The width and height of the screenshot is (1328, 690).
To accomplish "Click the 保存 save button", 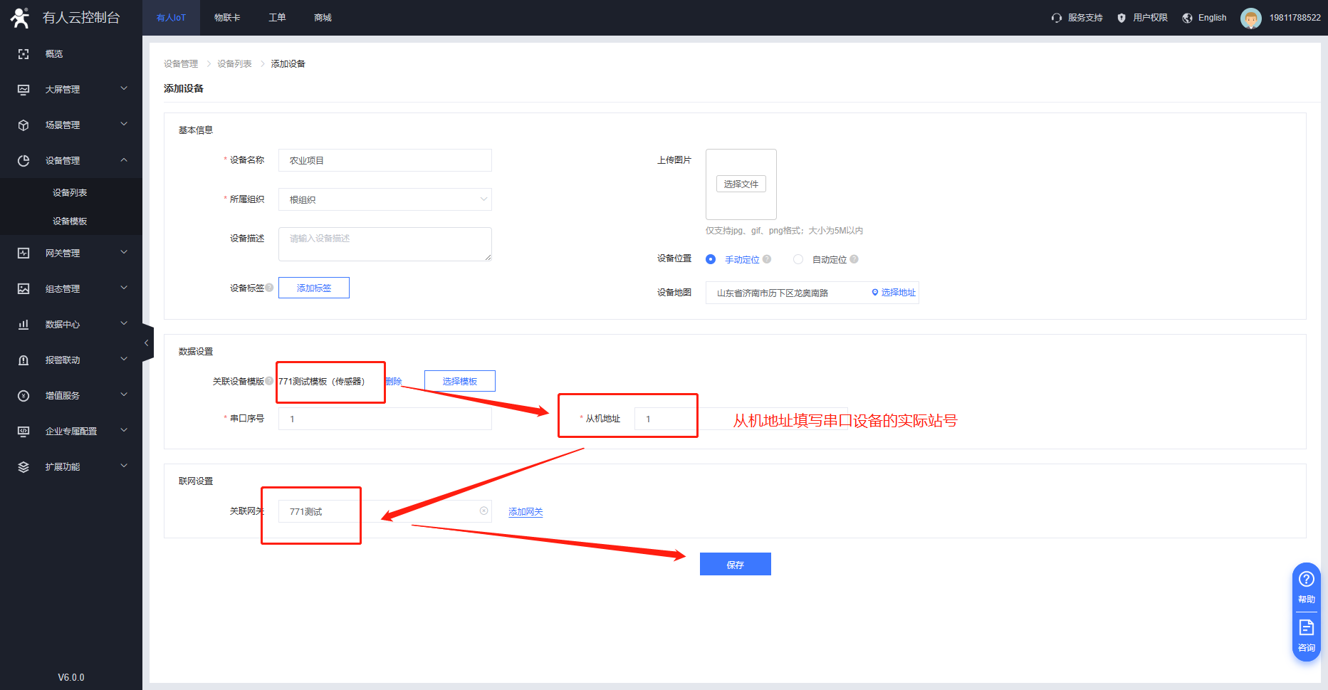I will coord(735,564).
